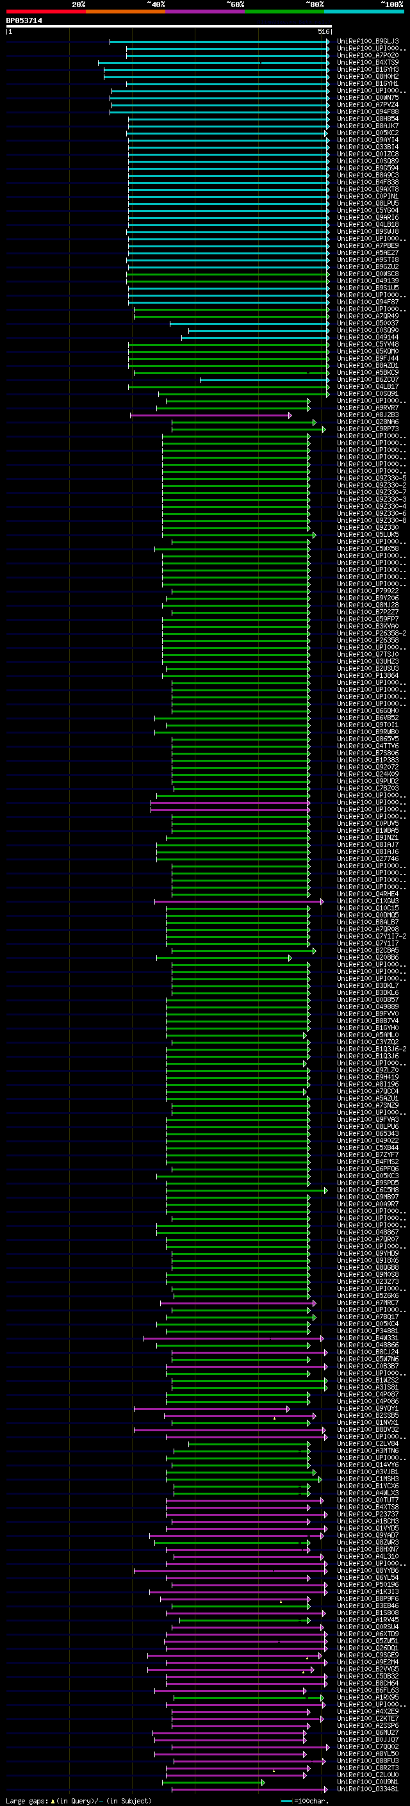Screen dimensions: 410x1806
Task: Select the UniRef100_O65343 label
Action: click(367, 1134)
